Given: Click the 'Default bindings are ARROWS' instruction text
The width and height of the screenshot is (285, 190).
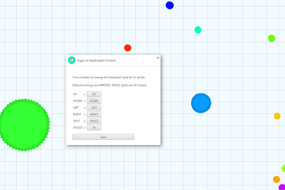Looking at the screenshot, I should click(x=110, y=85).
